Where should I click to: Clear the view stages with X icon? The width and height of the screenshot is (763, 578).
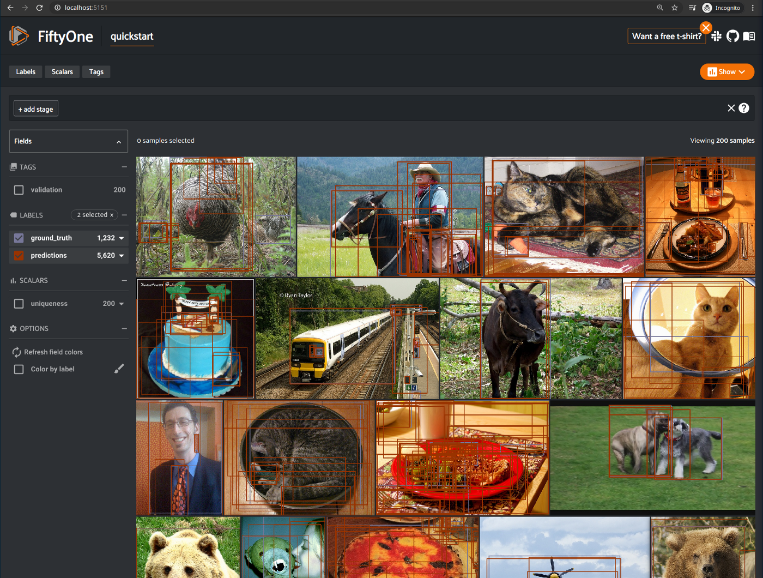731,108
